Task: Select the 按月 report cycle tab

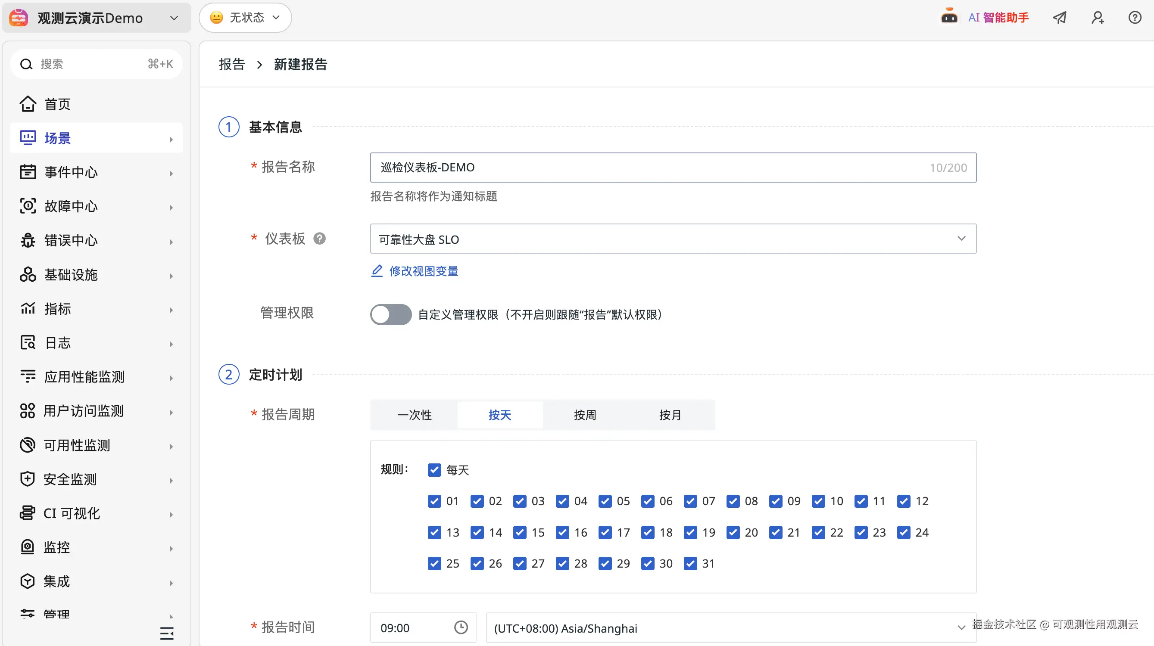Action: (670, 415)
